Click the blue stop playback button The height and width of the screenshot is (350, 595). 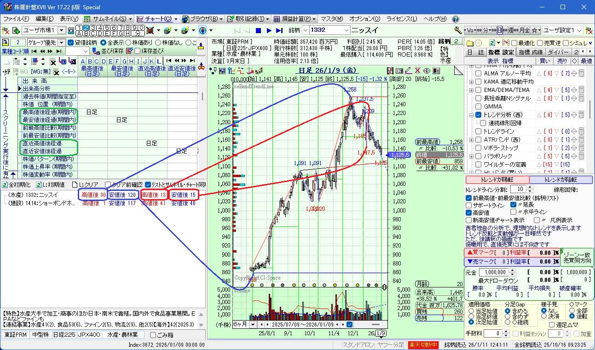[258, 30]
